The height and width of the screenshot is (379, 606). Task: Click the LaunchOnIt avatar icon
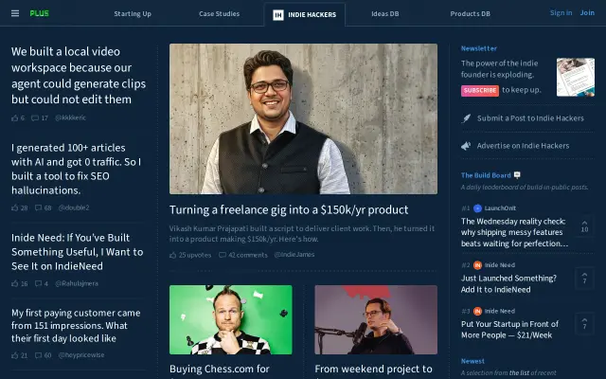[477, 208]
